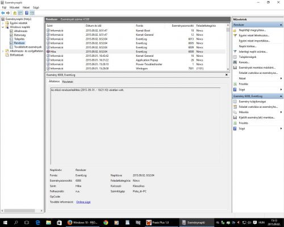Select the Application Popup event row
The height and width of the screenshot is (227, 284).
pyautogui.click(x=136, y=60)
